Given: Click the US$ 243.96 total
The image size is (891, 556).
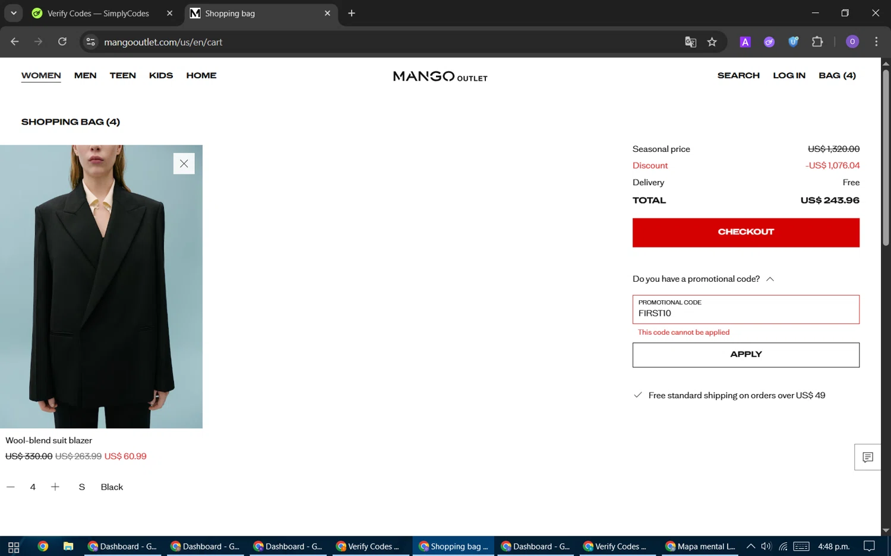Looking at the screenshot, I should coord(830,201).
